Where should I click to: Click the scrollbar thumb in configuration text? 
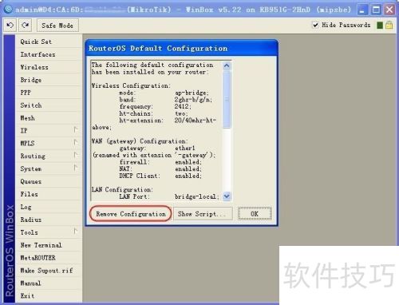227,99
